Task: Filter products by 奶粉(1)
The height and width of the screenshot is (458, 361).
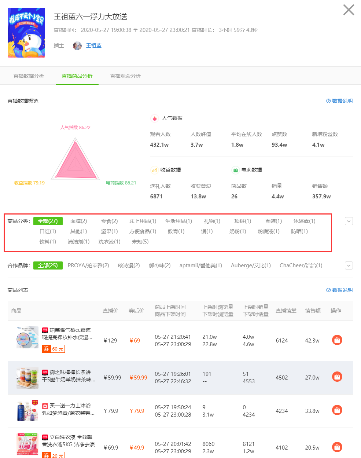Action: (237, 231)
